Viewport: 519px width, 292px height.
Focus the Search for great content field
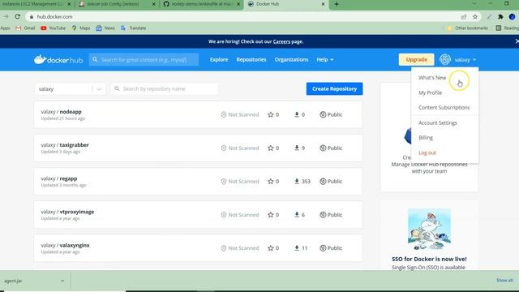coord(144,59)
